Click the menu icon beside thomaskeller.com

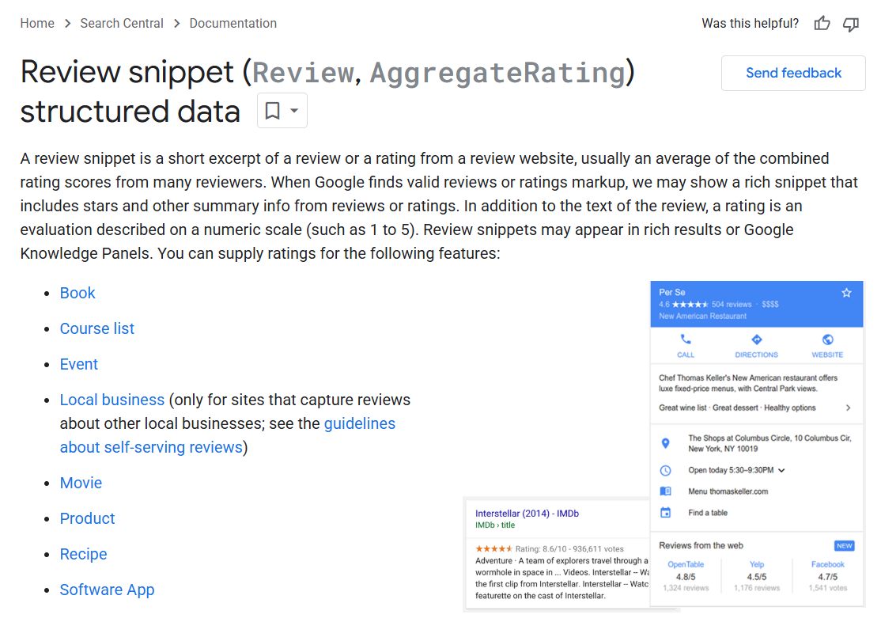pyautogui.click(x=665, y=491)
